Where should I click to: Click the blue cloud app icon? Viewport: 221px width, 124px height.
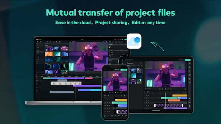pos(134,42)
